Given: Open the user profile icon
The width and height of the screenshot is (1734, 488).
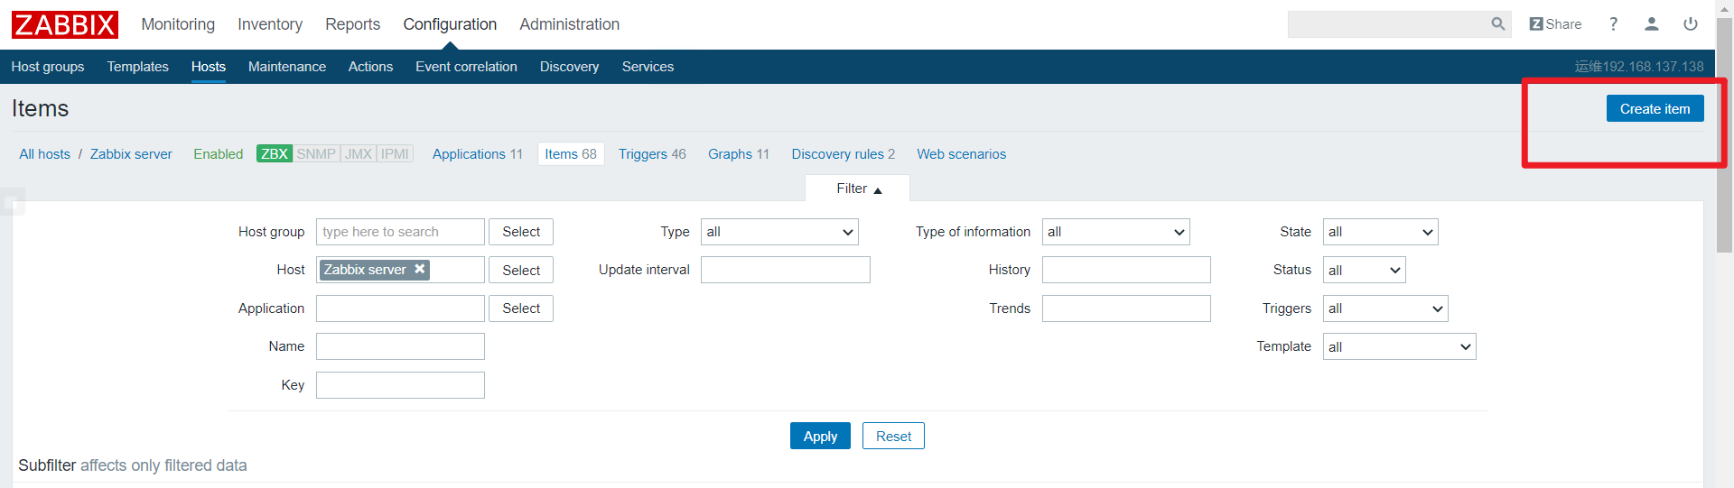Looking at the screenshot, I should tap(1652, 24).
